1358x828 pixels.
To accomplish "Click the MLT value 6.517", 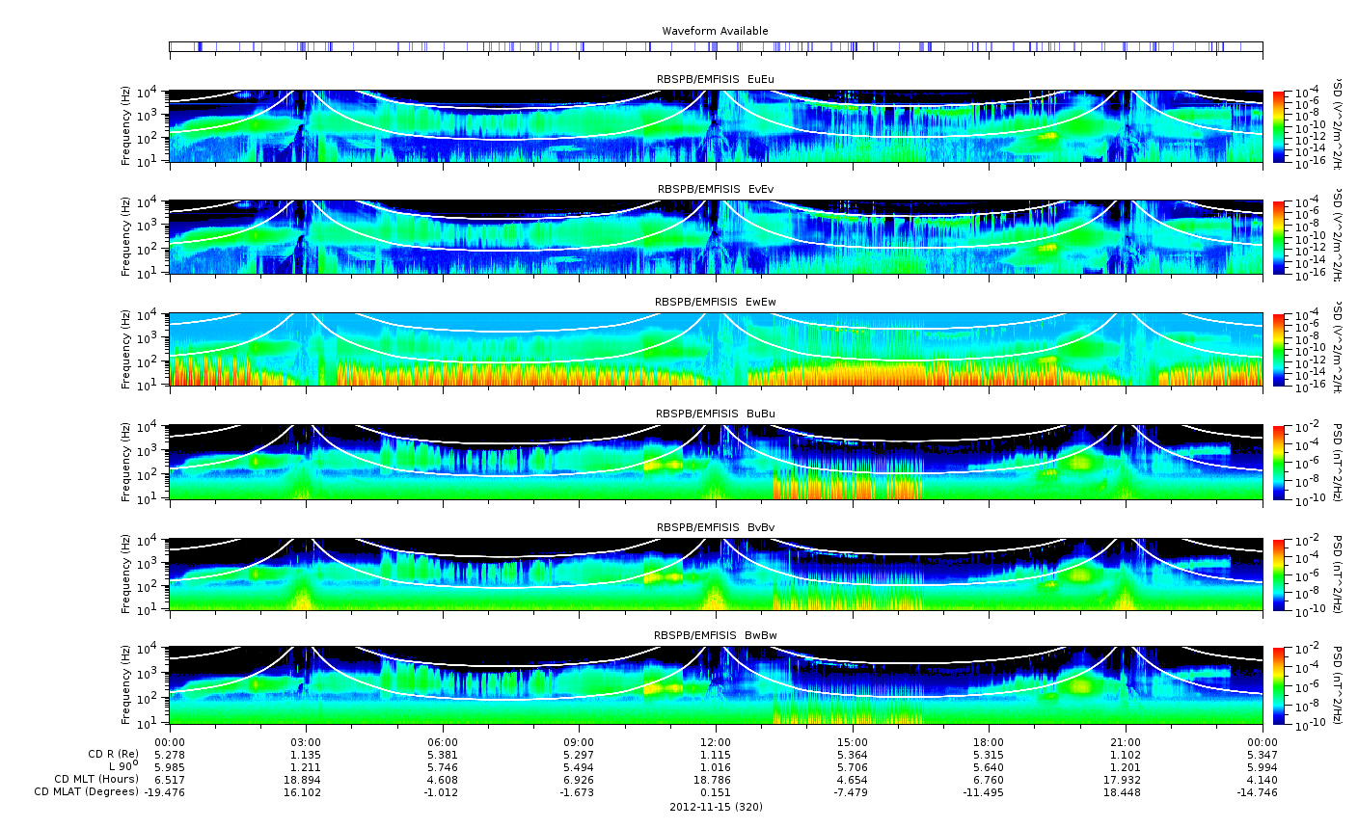I will (x=170, y=780).
